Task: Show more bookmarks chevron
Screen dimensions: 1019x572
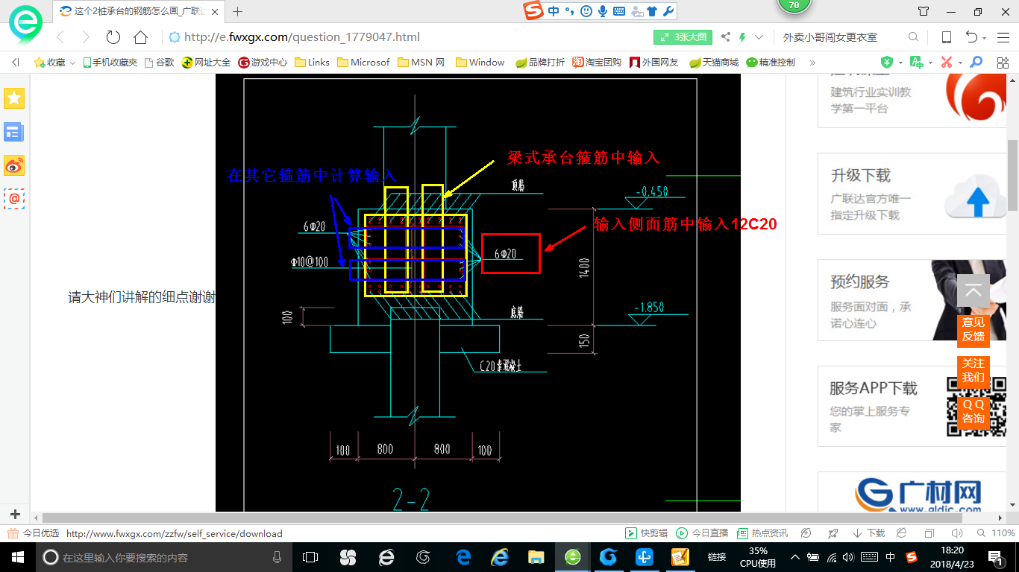Action: click(812, 63)
